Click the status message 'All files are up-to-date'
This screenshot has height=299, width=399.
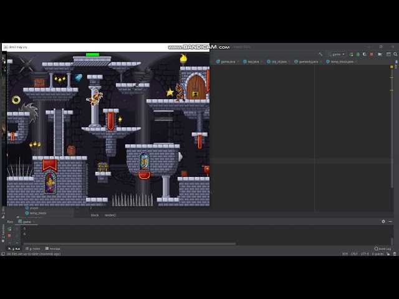[x=34, y=254]
